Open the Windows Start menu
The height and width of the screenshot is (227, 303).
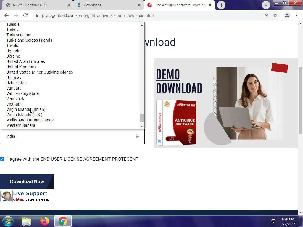point(8,221)
